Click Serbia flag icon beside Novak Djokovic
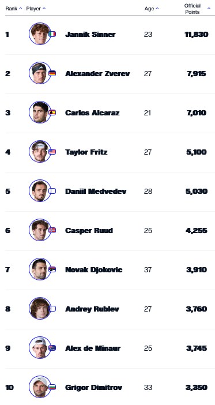This screenshot has height=405, width=215. 52,269
